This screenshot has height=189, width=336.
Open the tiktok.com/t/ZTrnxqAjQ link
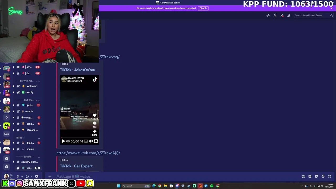point(88,153)
